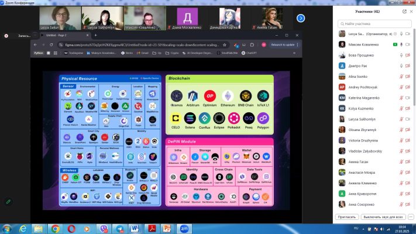The image size is (416, 234).
Task: Open Microsoft Word from taskbar
Action: (135, 229)
